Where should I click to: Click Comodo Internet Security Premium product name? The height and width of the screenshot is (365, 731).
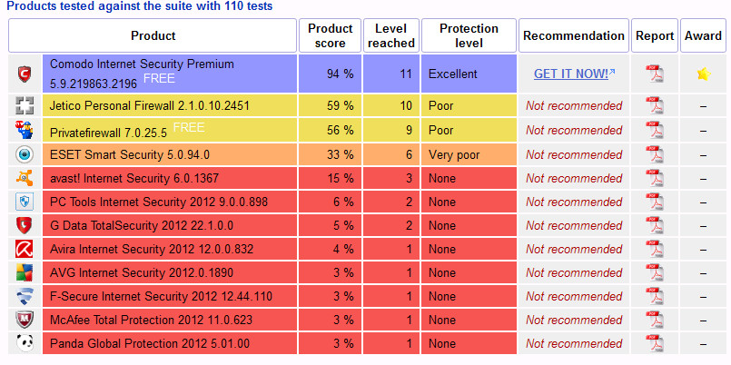tap(142, 64)
